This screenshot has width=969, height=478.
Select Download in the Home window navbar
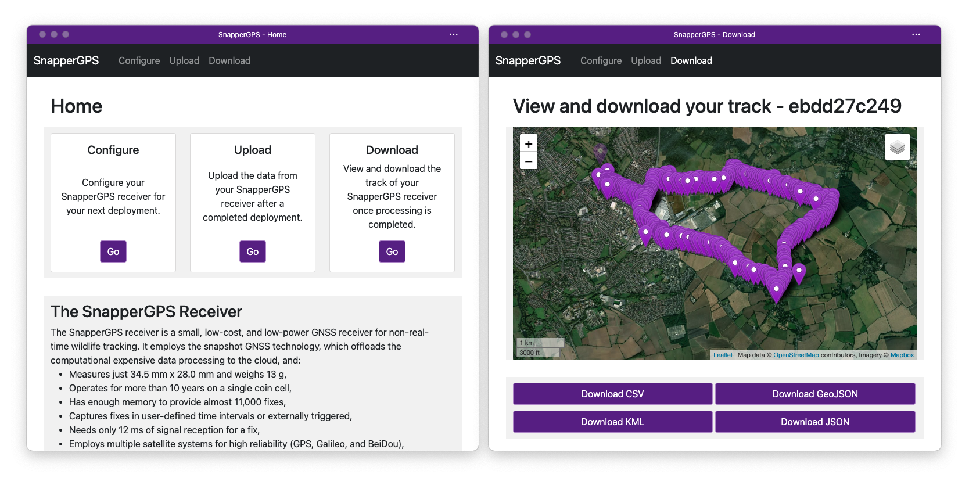(229, 60)
